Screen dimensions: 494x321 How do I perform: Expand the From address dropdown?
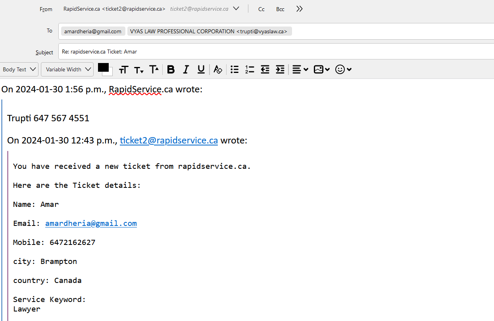pyautogui.click(x=236, y=8)
